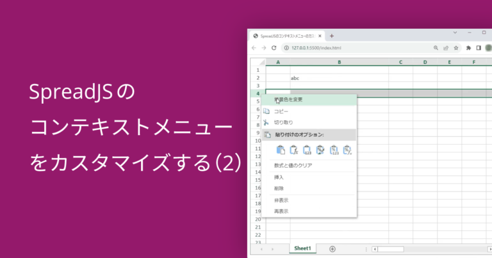The height and width of the screenshot is (258, 492).
Task: Open the browser profile avatar
Action: (x=489, y=48)
